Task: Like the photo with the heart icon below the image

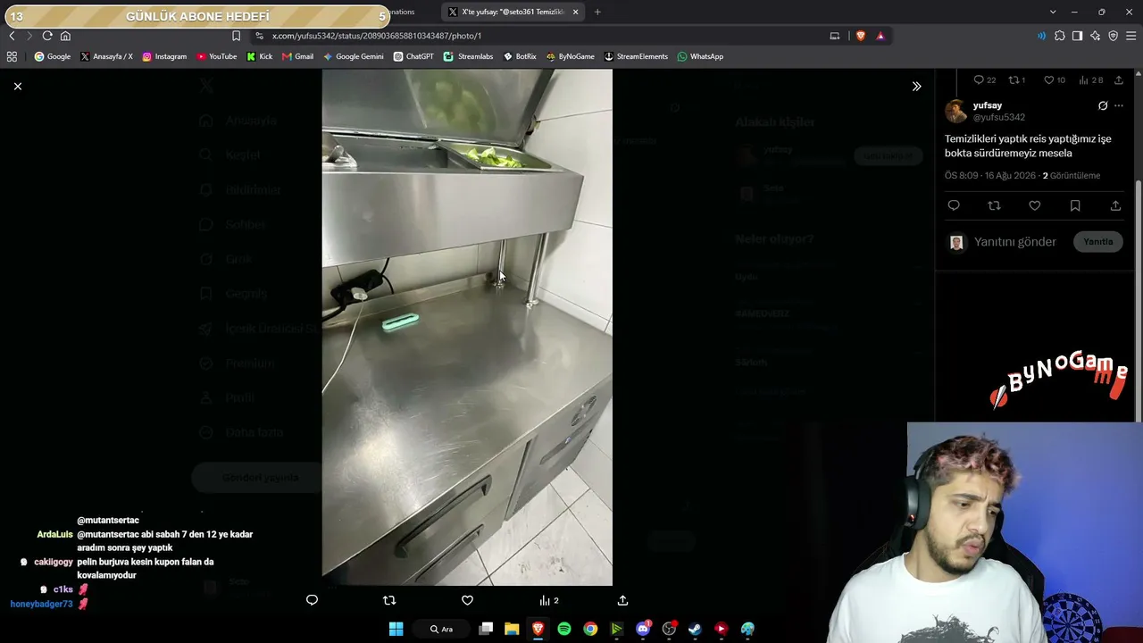Action: point(467,600)
